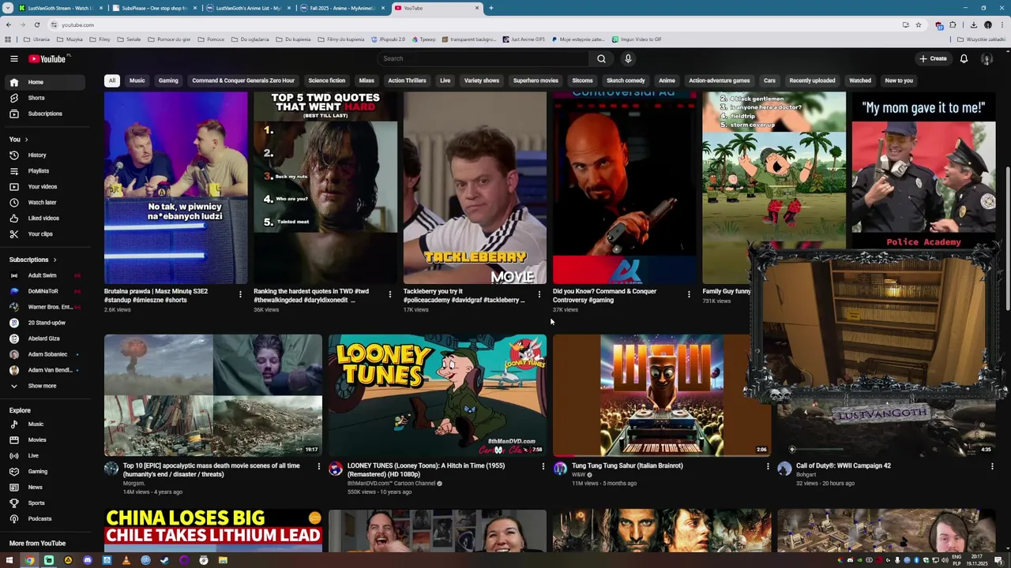
Task: Open the China Loses Big thumbnail
Action: (213, 530)
